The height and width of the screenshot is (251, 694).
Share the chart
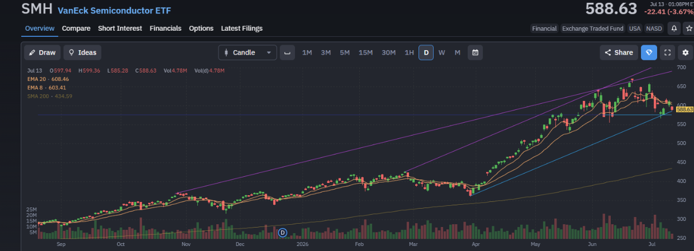point(619,52)
